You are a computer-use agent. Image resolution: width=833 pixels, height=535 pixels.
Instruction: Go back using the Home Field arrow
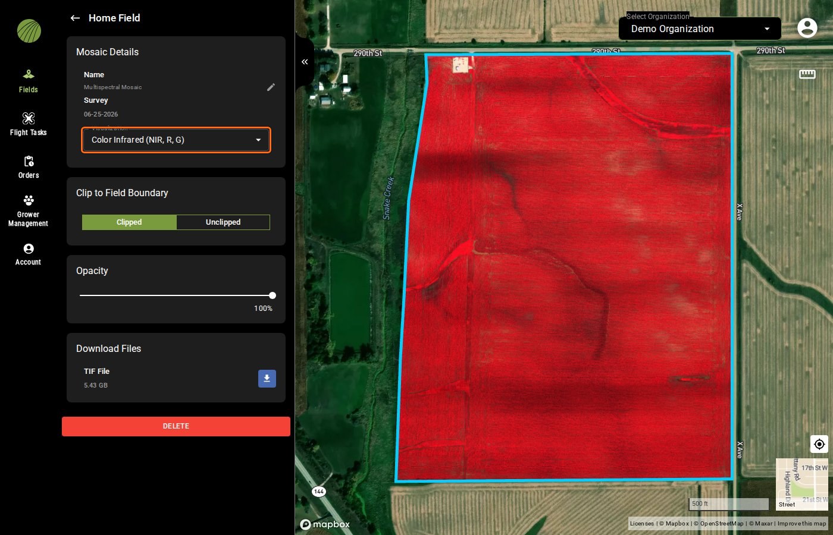pos(75,18)
